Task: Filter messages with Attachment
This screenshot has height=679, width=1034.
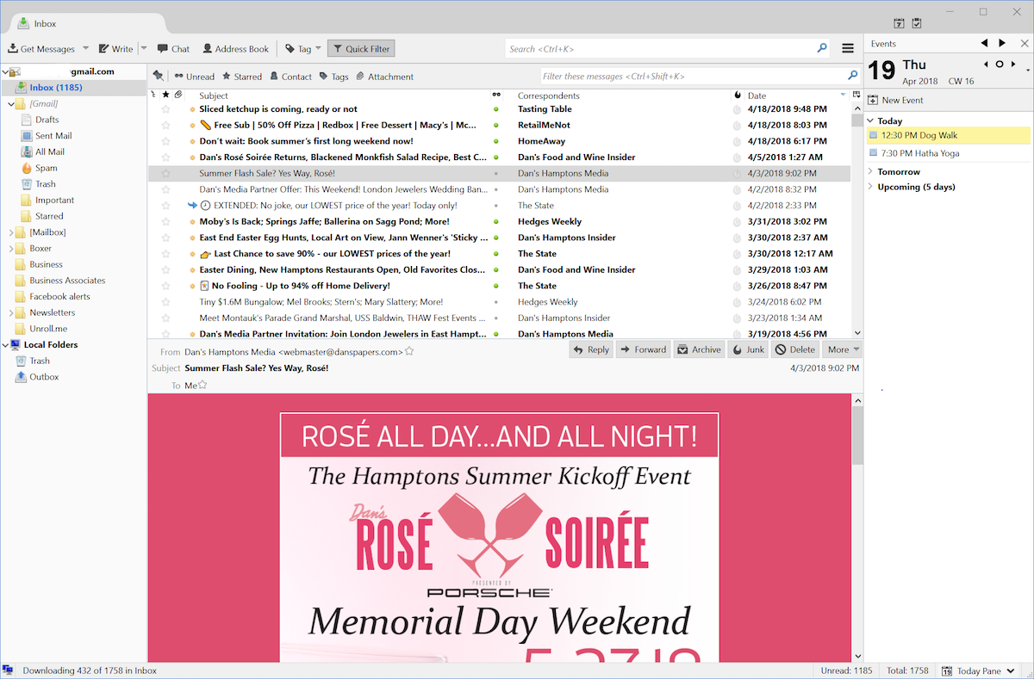Action: point(384,77)
